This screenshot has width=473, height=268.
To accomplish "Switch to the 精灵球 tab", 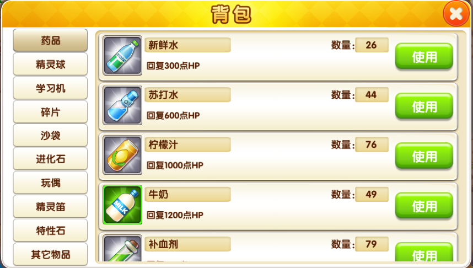I will pyautogui.click(x=50, y=65).
